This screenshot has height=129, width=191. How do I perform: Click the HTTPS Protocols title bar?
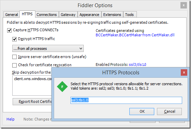pos(121,73)
